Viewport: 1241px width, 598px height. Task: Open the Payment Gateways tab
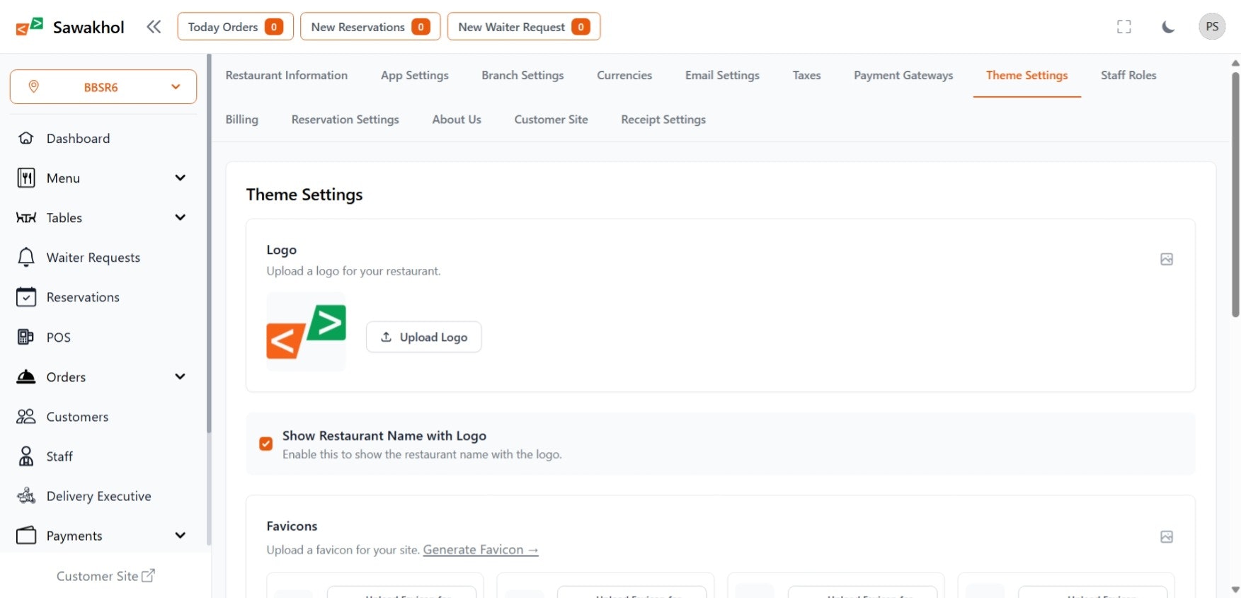point(903,75)
